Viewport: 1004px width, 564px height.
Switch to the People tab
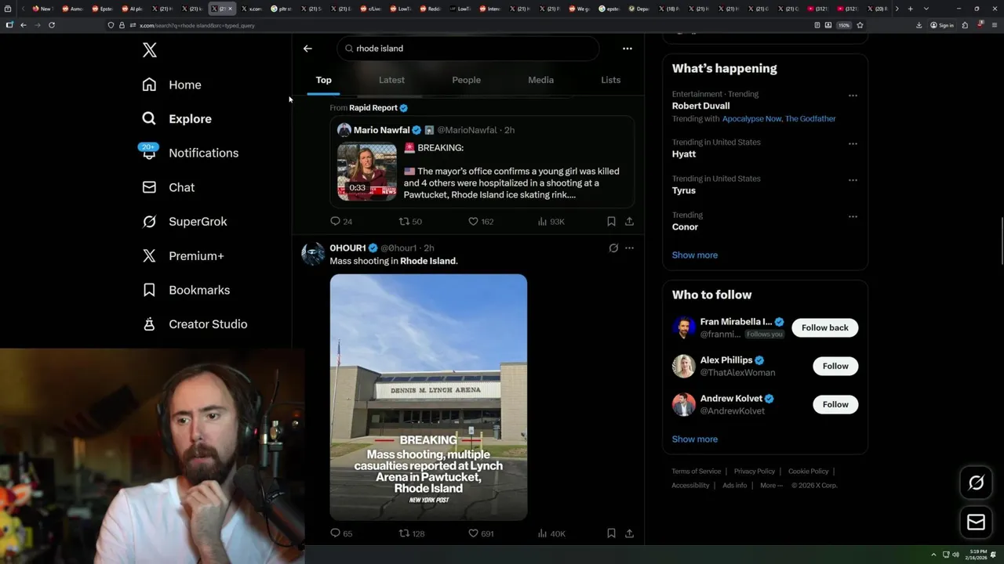point(466,80)
